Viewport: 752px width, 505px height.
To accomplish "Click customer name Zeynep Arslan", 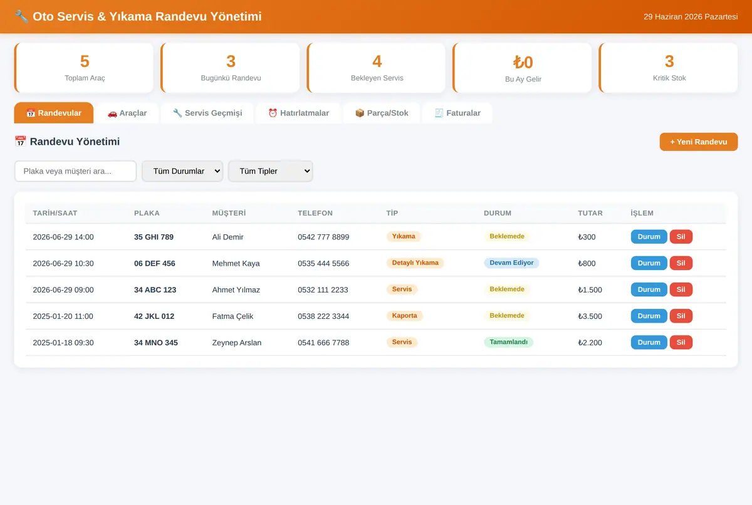I will [x=237, y=342].
